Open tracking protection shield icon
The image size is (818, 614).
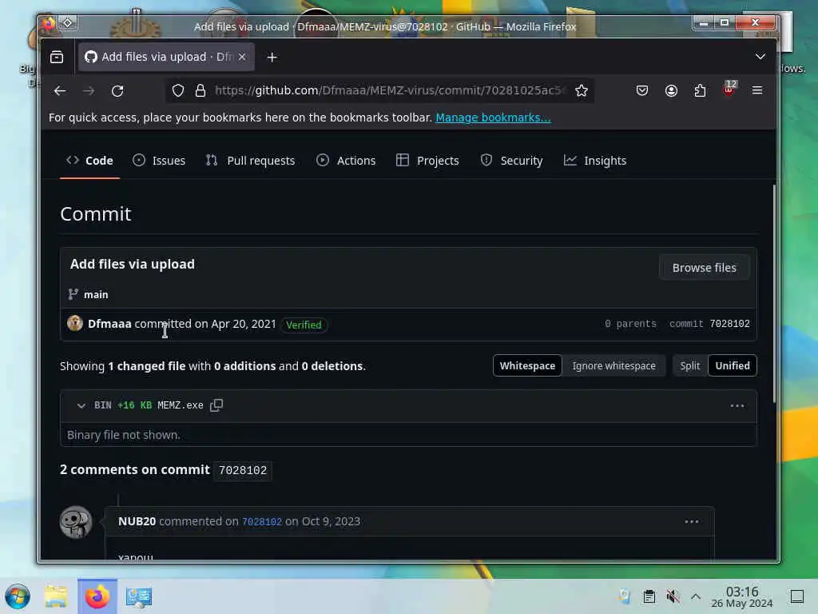point(178,91)
